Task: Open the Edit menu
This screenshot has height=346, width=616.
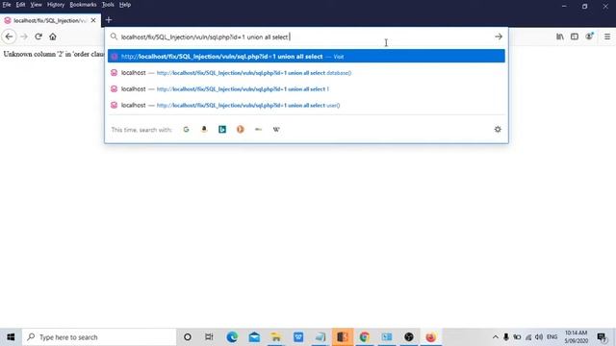Action: 20,5
